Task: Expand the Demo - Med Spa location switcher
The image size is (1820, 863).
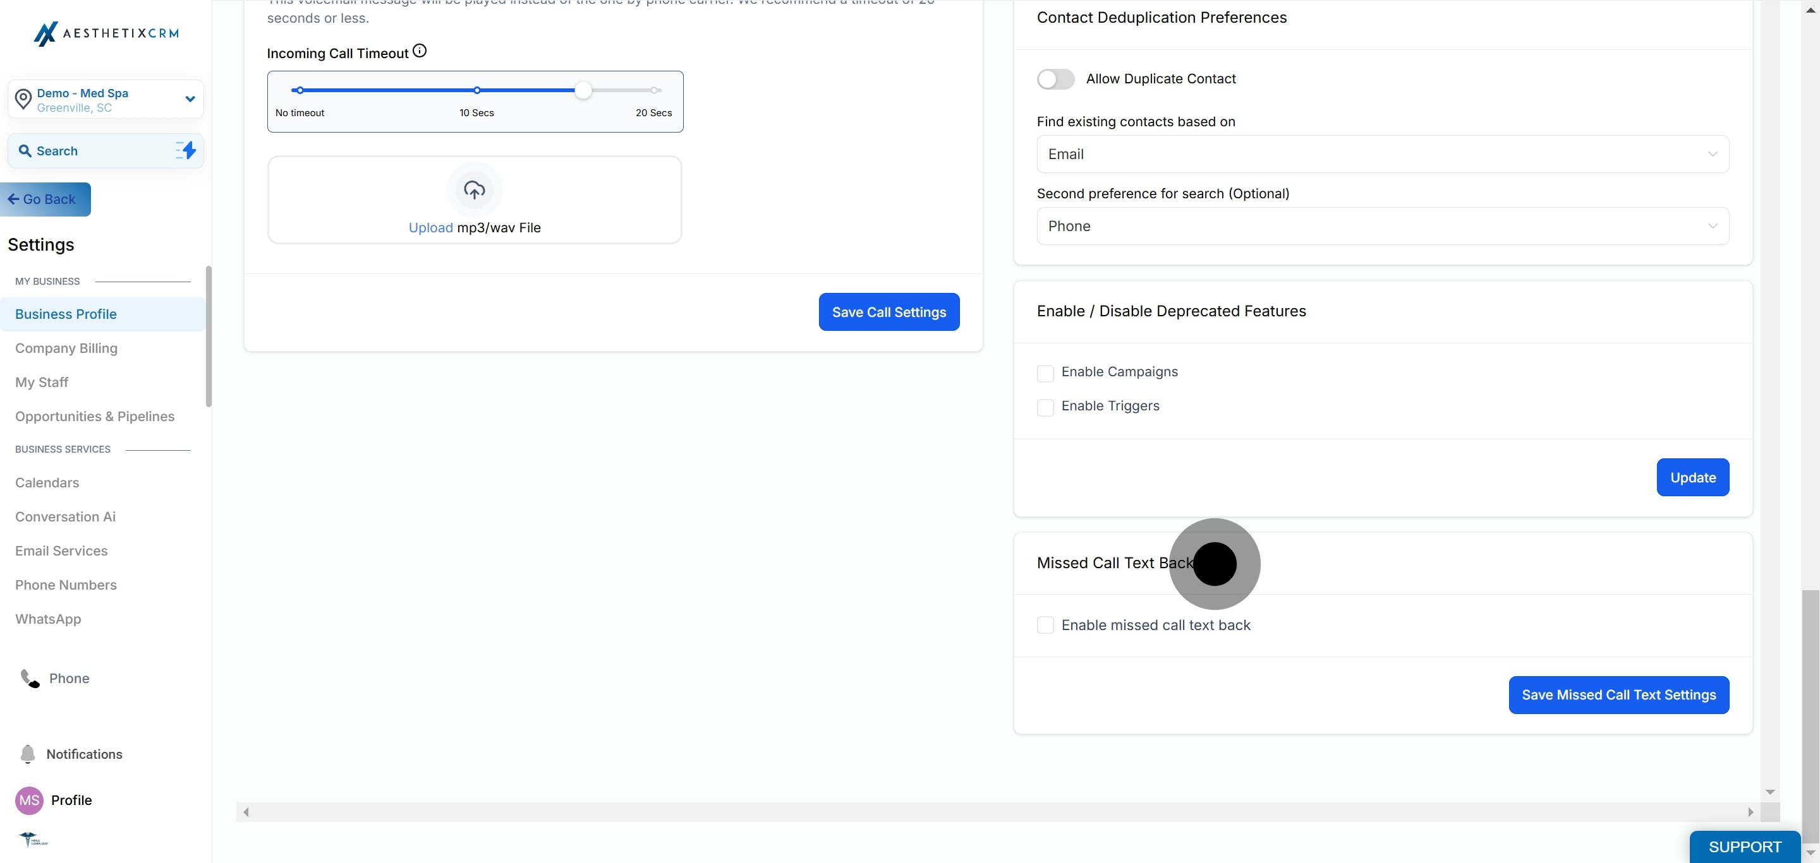Action: (x=190, y=98)
